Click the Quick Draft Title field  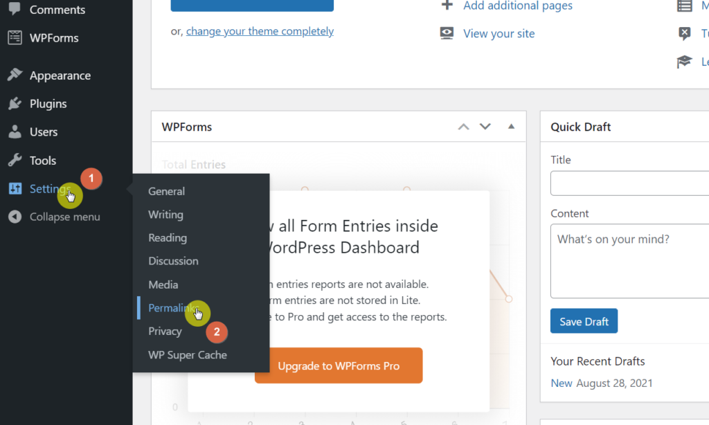point(629,183)
